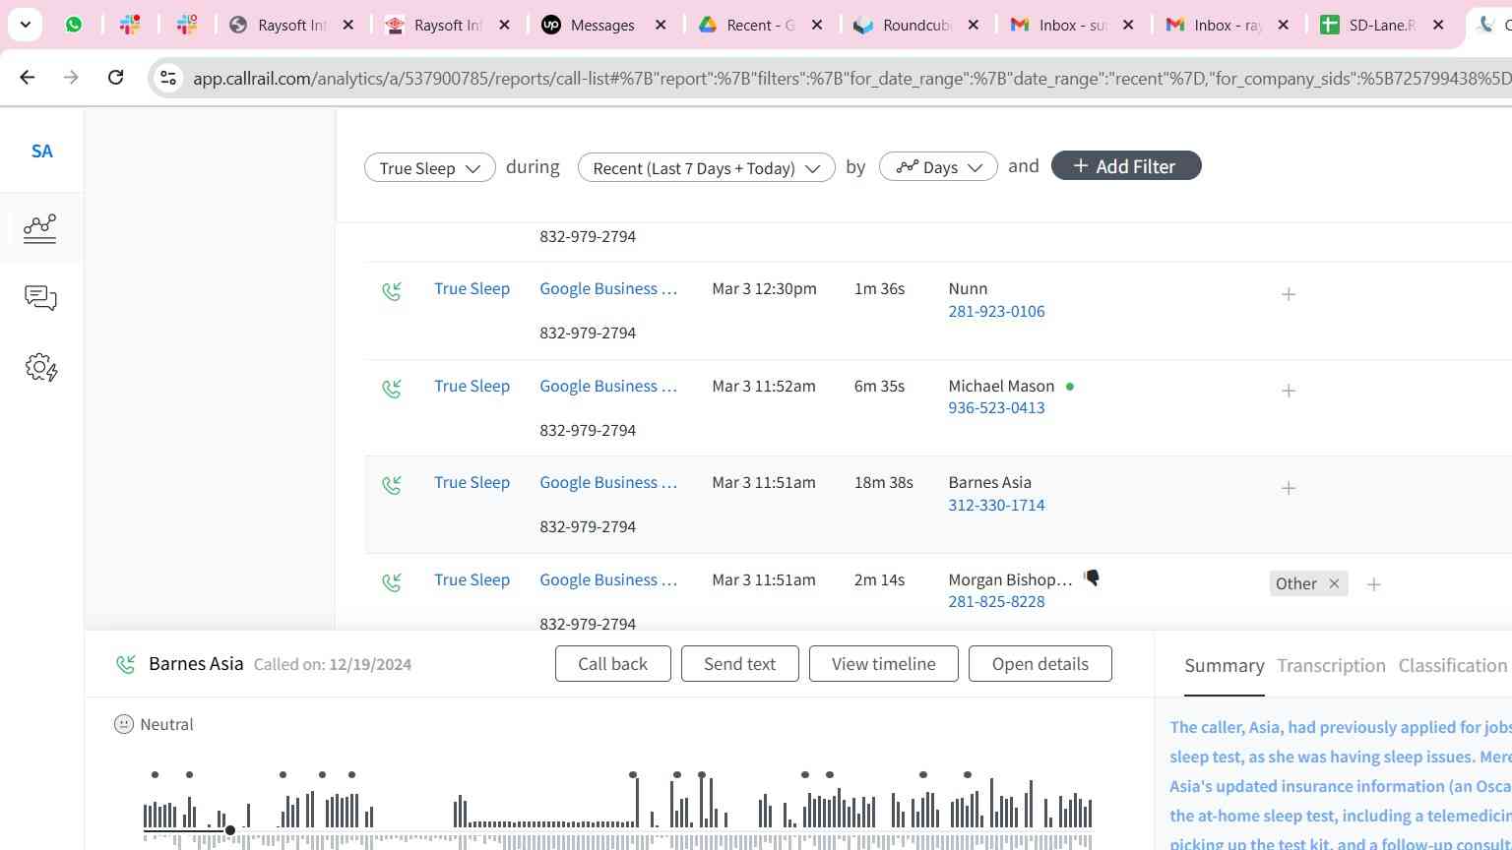Add another tag to Morgan Bishop call
The width and height of the screenshot is (1512, 850).
point(1373,584)
